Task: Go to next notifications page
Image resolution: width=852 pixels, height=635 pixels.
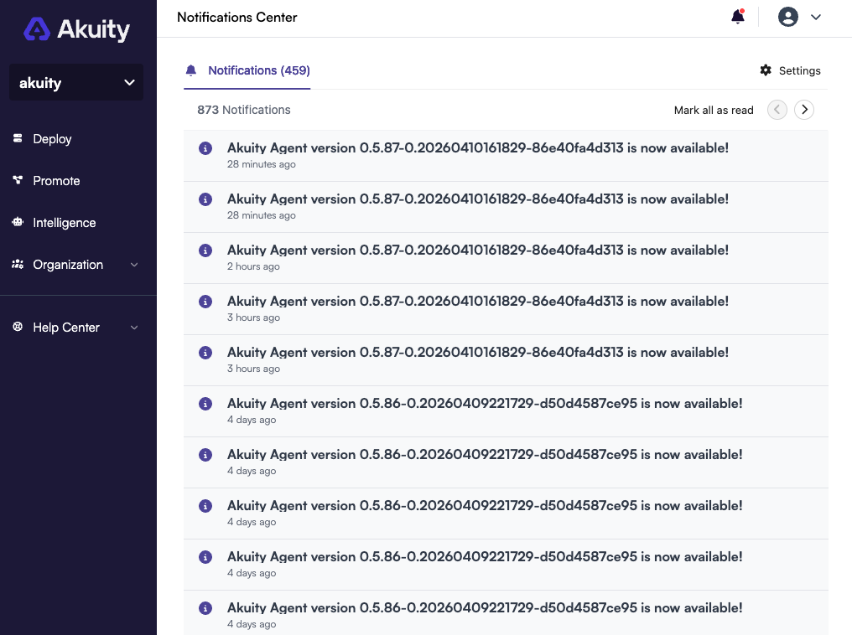Action: 804,110
